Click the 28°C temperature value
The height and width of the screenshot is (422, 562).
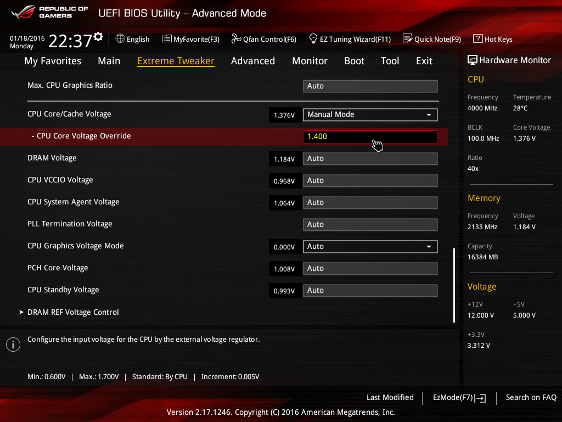tap(520, 108)
